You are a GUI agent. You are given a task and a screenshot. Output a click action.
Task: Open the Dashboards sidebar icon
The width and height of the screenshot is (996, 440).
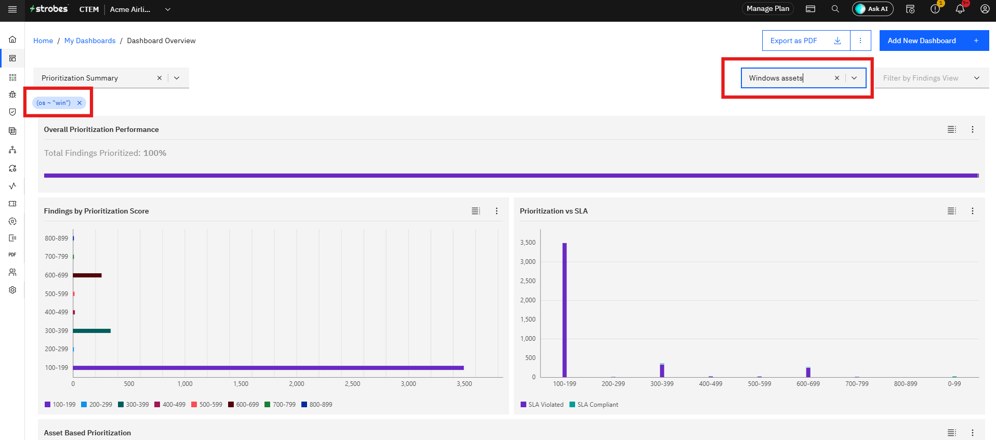click(x=12, y=58)
